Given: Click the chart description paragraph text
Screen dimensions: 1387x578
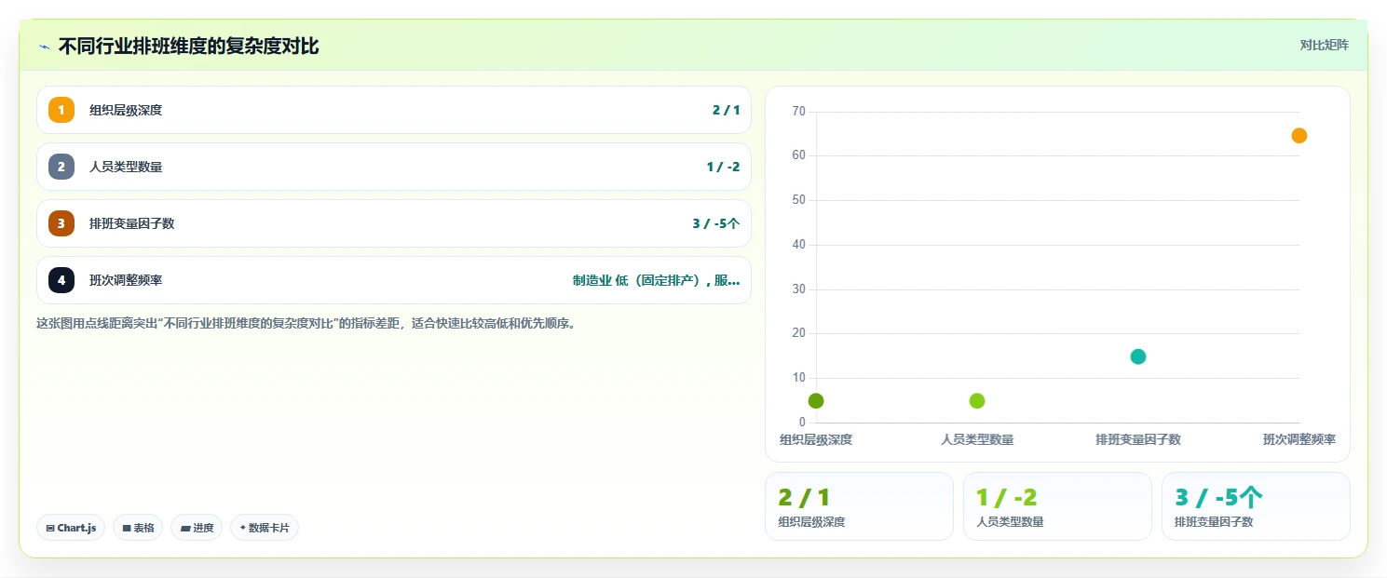Looking at the screenshot, I should 306,324.
